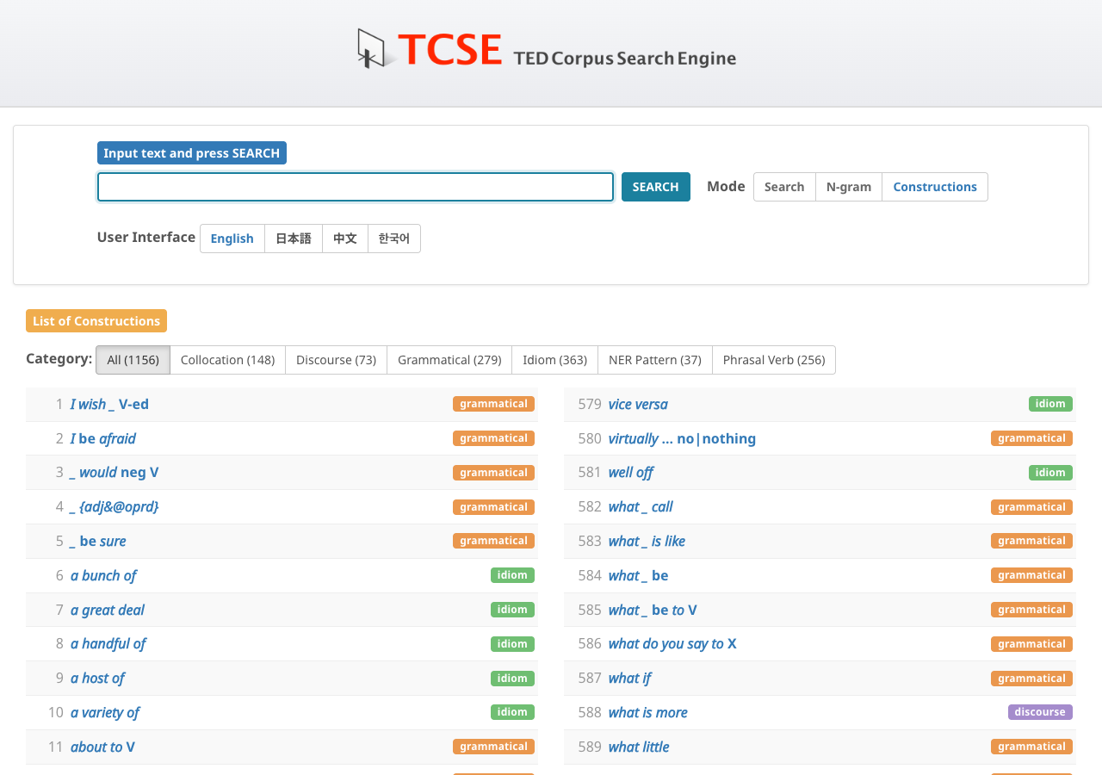Keep English as interface language
Screen dimensions: 1102x775
[232, 239]
